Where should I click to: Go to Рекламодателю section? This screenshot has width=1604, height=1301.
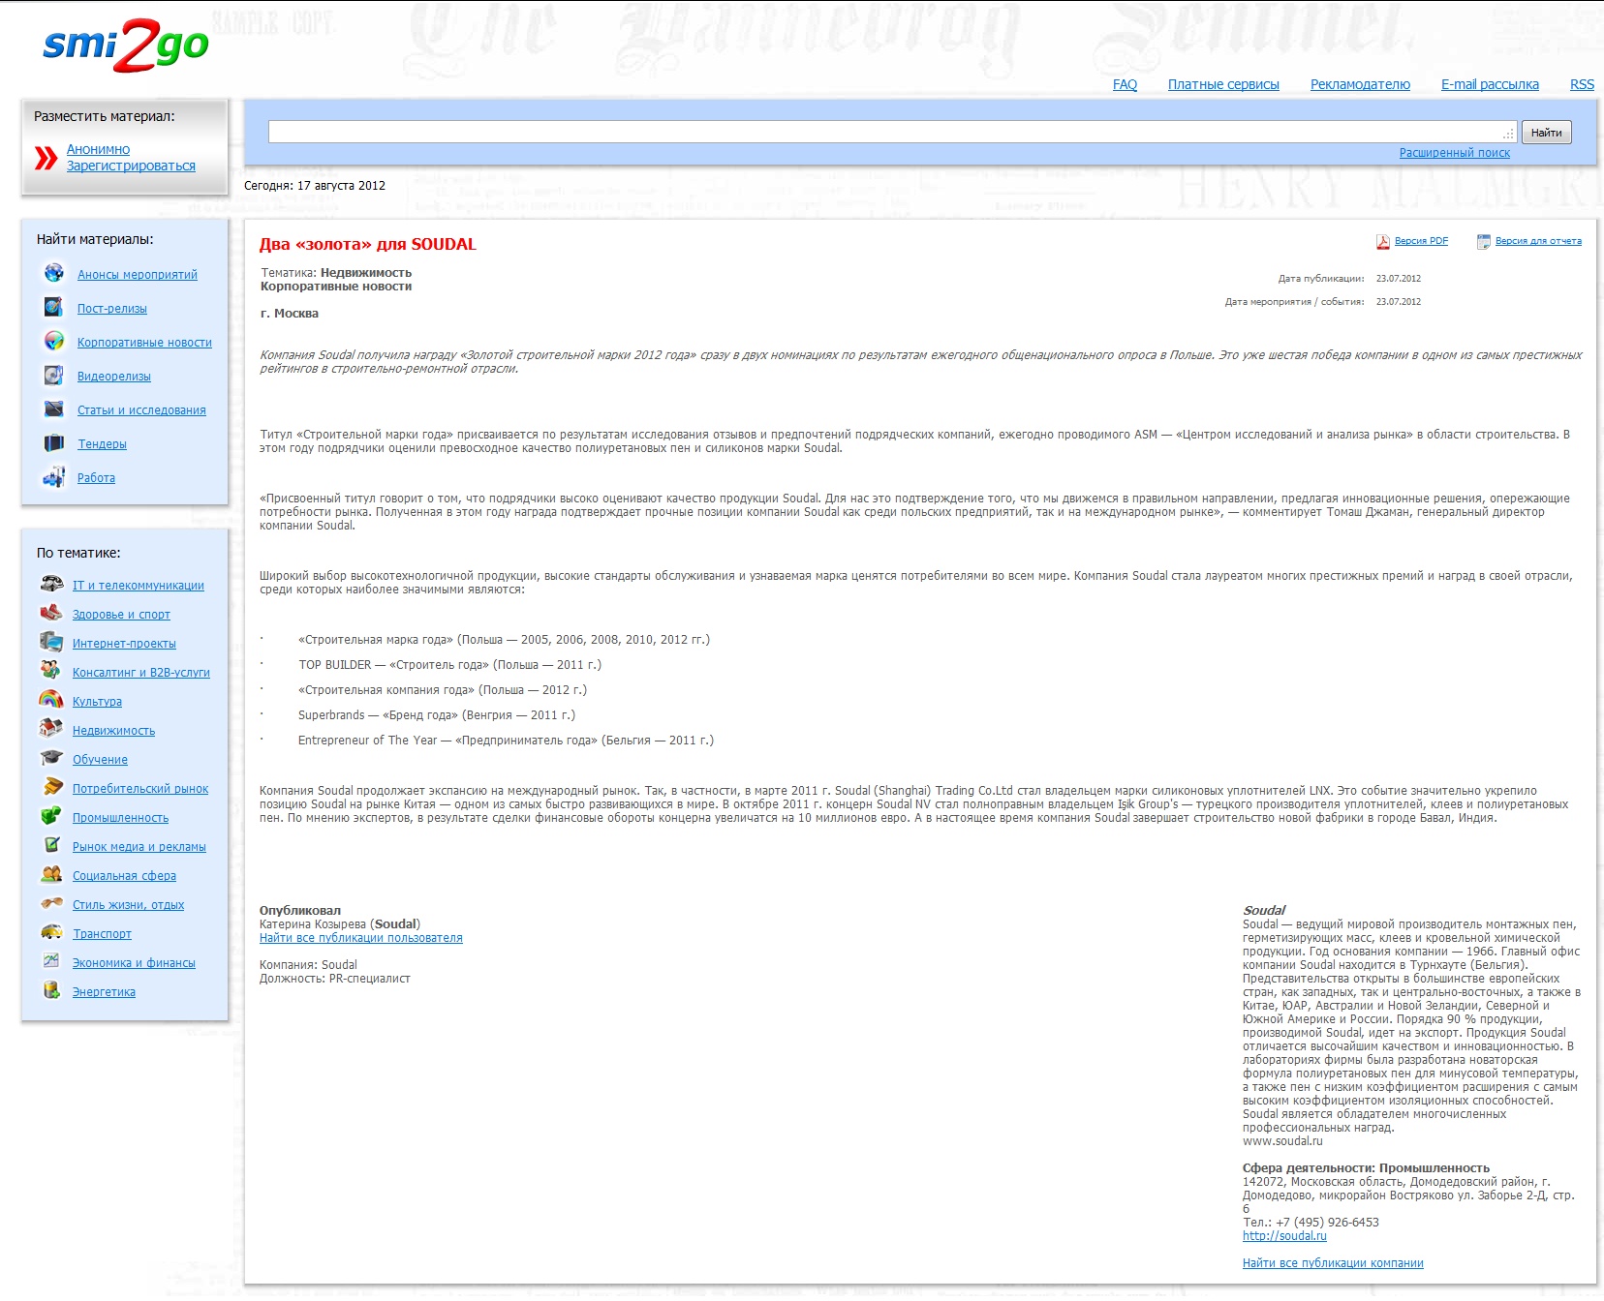click(1360, 84)
